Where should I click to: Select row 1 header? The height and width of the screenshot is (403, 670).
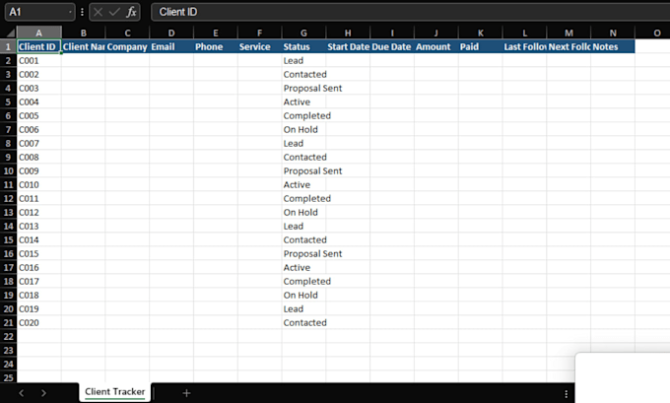pos(8,46)
